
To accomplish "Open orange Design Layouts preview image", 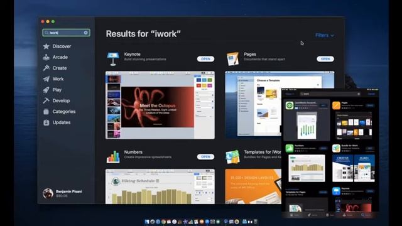I will click(253, 186).
